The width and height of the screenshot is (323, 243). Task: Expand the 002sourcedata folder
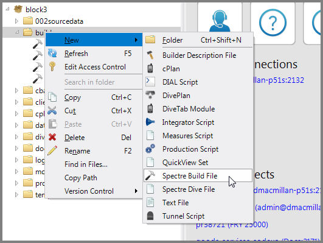tap(16, 21)
